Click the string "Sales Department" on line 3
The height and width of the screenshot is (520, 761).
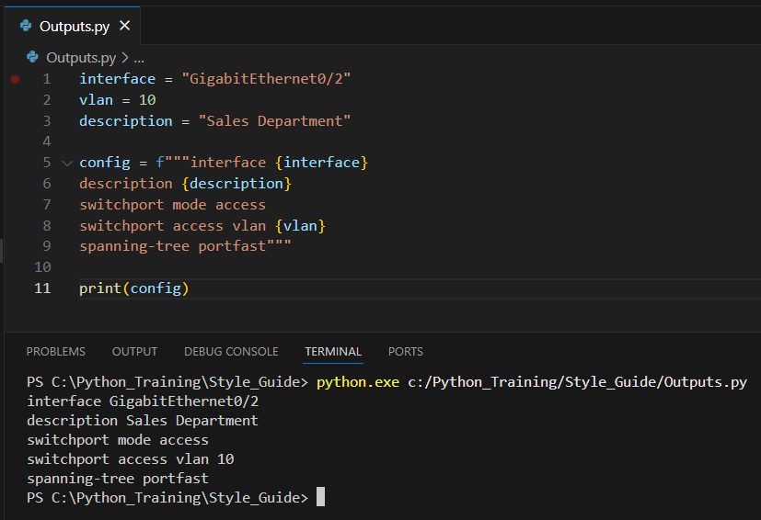(x=274, y=120)
